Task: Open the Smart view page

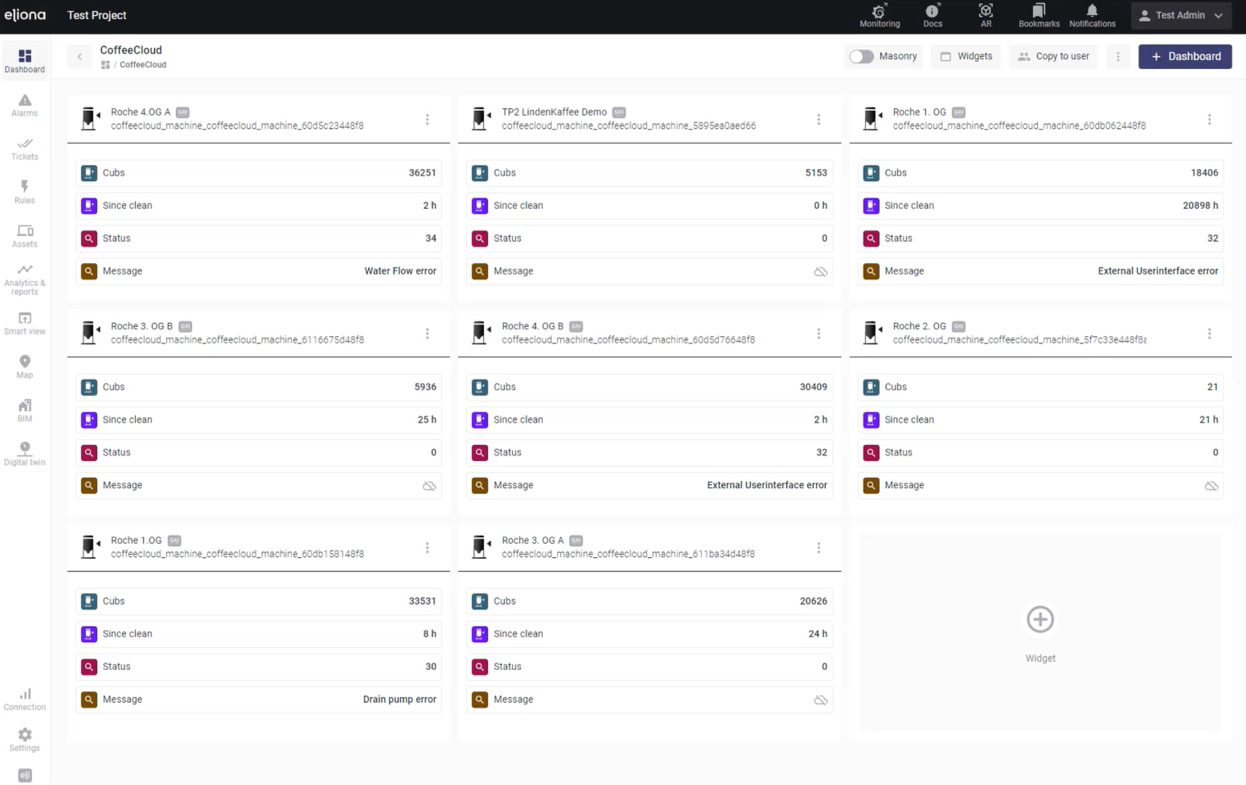Action: pyautogui.click(x=24, y=323)
